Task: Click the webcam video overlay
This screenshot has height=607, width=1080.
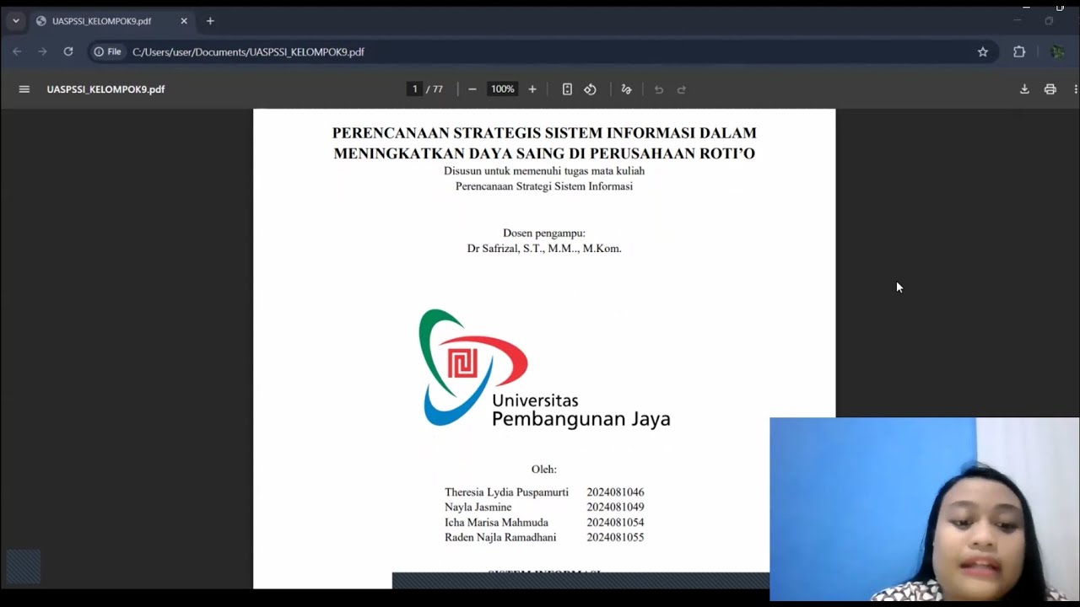Action: [924, 509]
